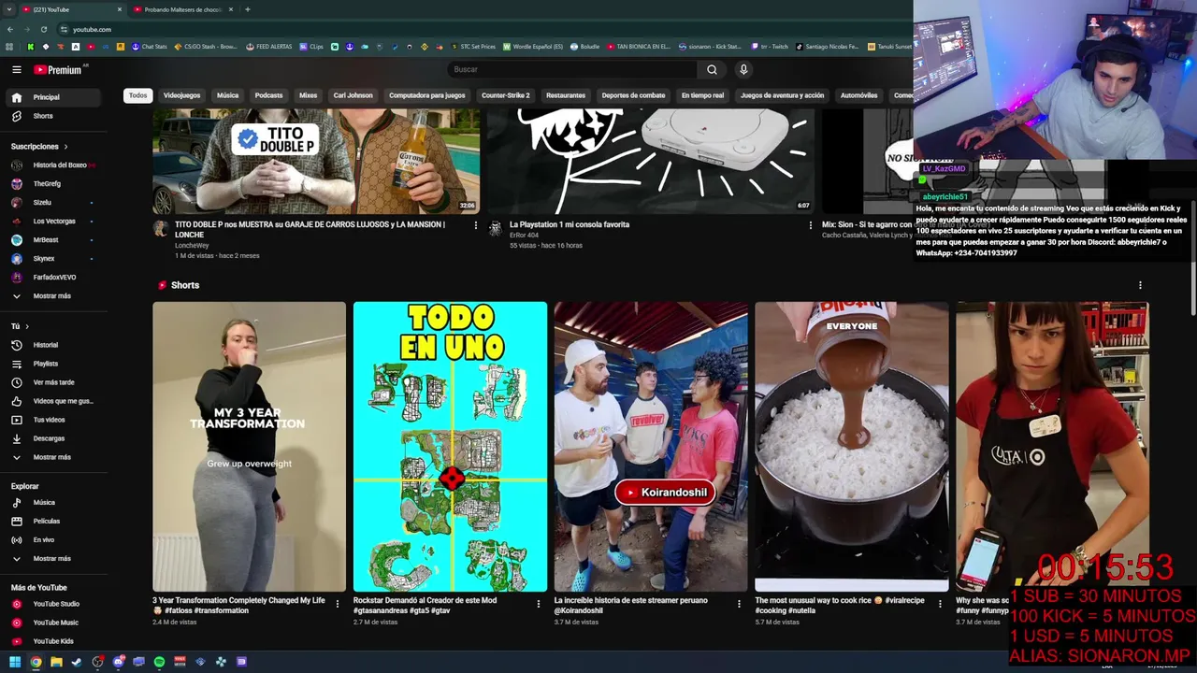Open Spotify from the taskbar
The width and height of the screenshot is (1197, 673).
point(159,662)
